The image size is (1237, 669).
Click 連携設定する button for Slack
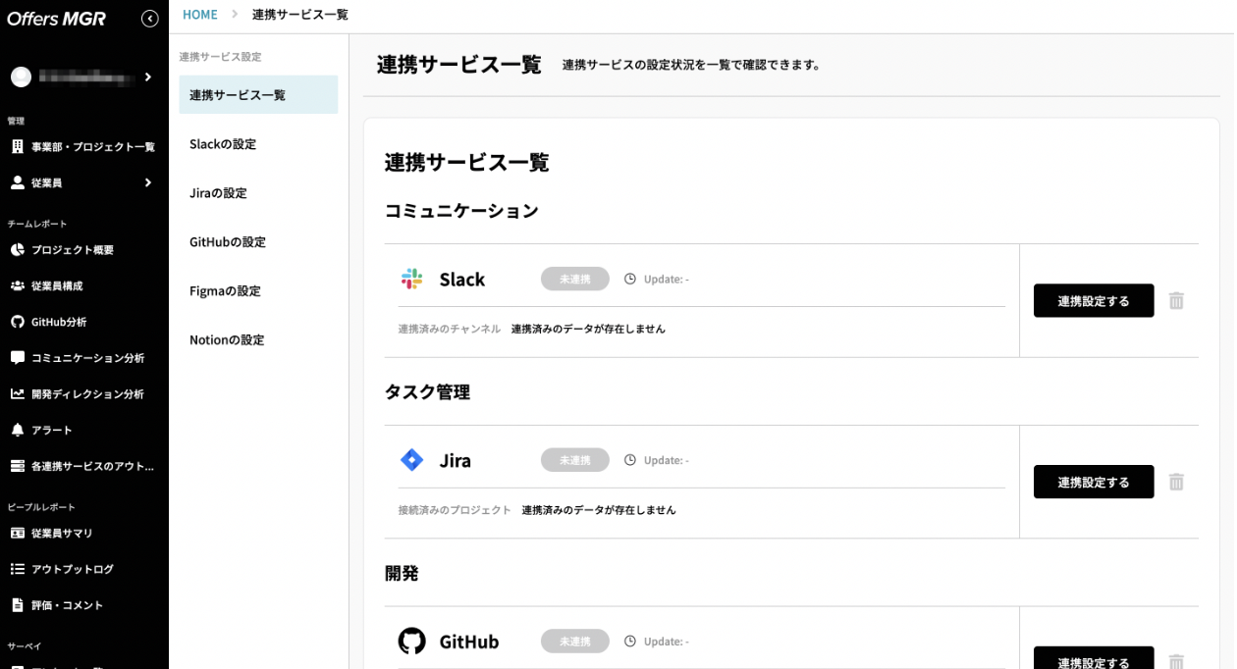[1094, 301]
